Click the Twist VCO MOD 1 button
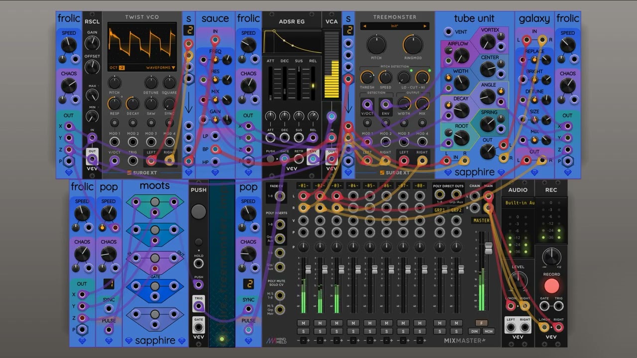The height and width of the screenshot is (358, 637). (x=114, y=122)
